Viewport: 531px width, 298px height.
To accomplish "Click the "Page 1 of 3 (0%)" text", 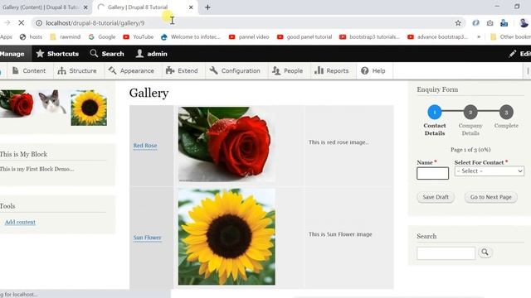I will 470,149.
